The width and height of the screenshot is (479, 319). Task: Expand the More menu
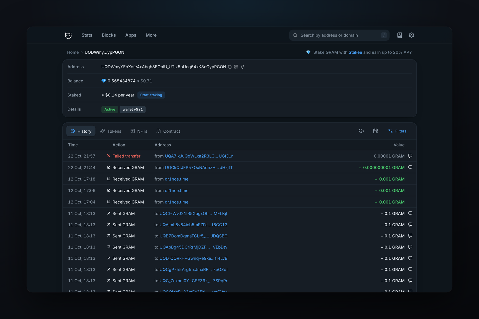pyautogui.click(x=151, y=35)
